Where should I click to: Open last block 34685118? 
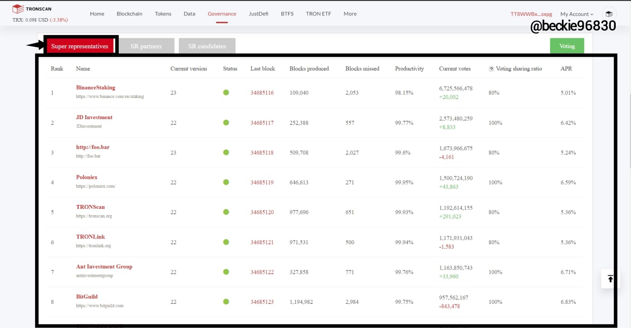262,153
